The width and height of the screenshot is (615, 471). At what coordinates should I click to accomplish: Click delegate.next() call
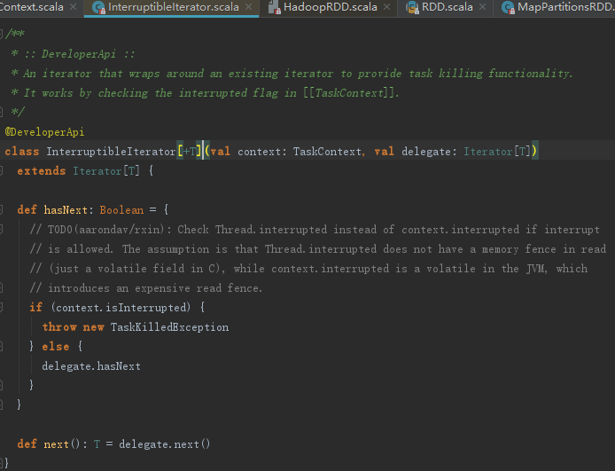(x=164, y=444)
